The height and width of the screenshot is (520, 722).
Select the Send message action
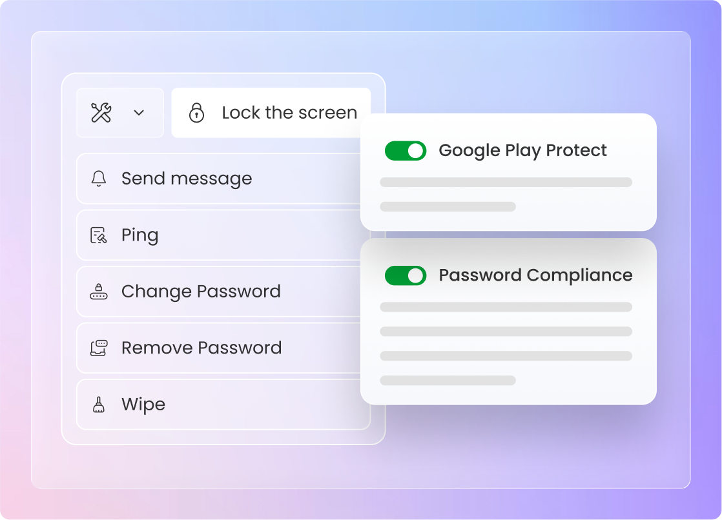(219, 179)
